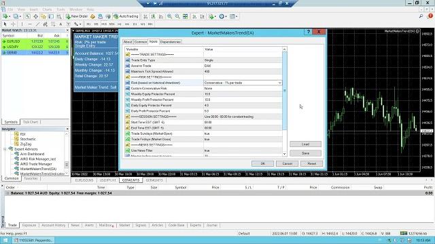The image size is (435, 244).
Task: Select the text label drawing tool
Action: (60, 24)
